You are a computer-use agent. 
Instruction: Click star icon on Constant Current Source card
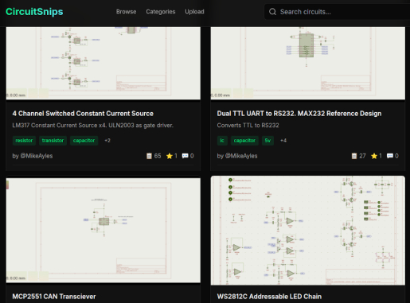pos(170,156)
